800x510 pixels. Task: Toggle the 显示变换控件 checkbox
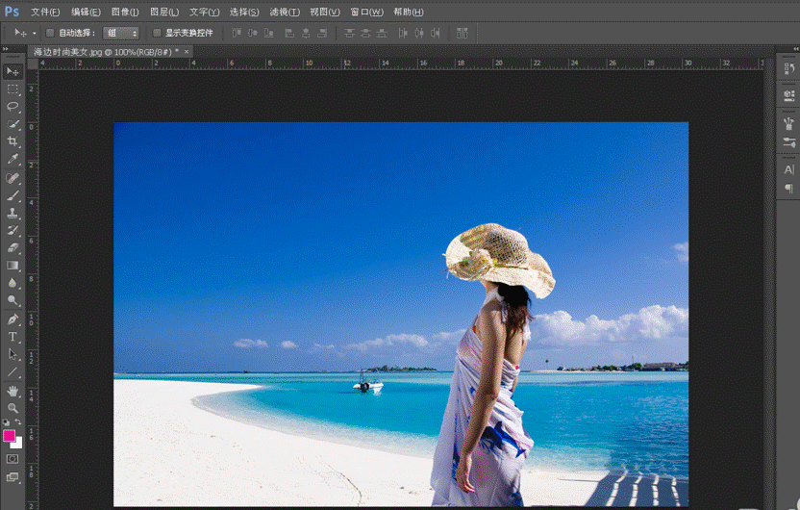click(158, 33)
